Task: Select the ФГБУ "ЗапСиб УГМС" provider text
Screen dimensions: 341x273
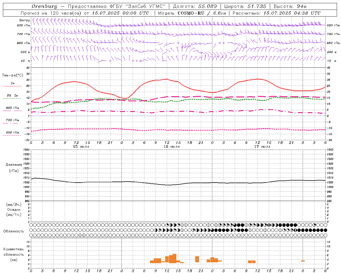Action: tap(137, 6)
